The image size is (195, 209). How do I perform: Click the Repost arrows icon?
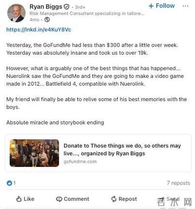coord(114,199)
